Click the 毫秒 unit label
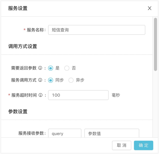The height and width of the screenshot is (154, 159). [116, 95]
